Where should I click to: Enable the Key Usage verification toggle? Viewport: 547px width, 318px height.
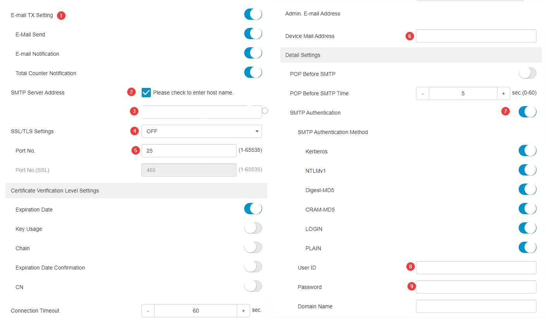253,228
